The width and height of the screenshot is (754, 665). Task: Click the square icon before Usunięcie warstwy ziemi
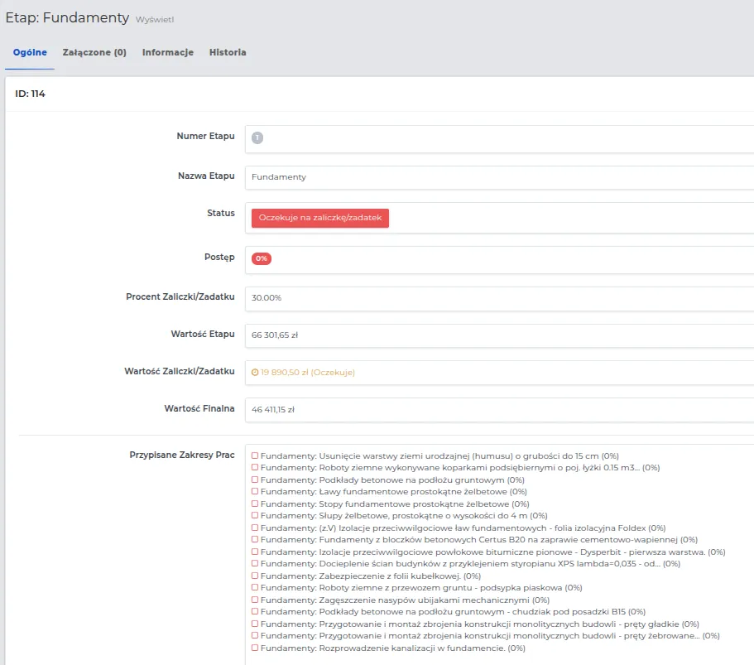(255, 455)
